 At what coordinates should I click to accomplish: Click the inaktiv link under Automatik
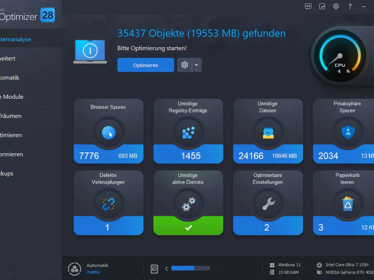93,272
